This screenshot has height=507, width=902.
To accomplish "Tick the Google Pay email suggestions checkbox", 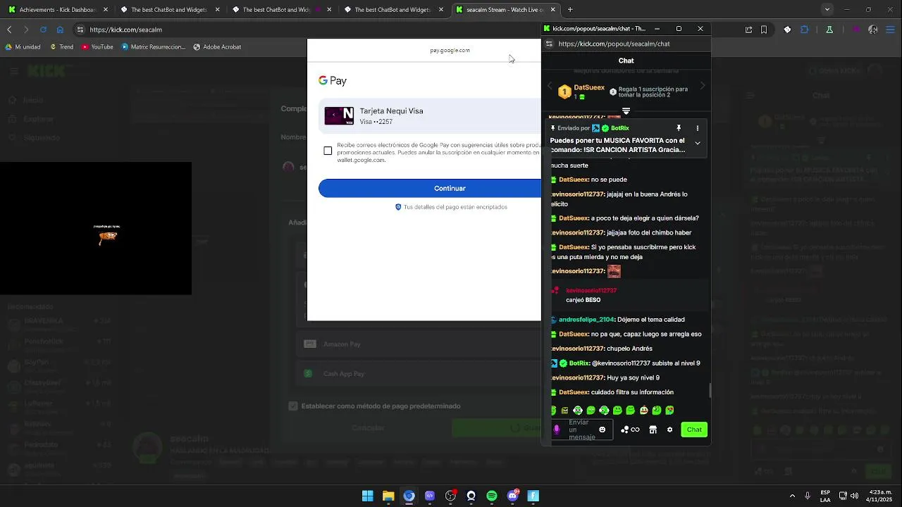I will click(x=328, y=151).
